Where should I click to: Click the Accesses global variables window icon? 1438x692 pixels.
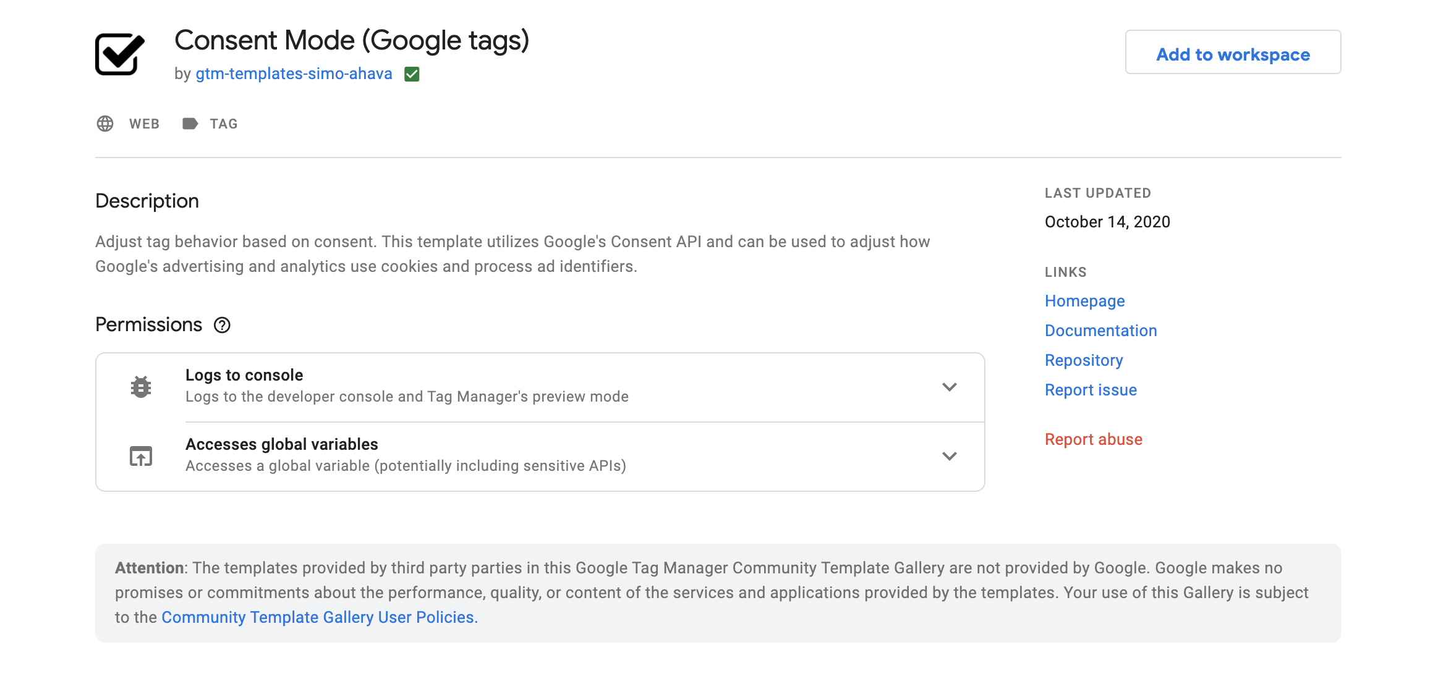point(141,456)
